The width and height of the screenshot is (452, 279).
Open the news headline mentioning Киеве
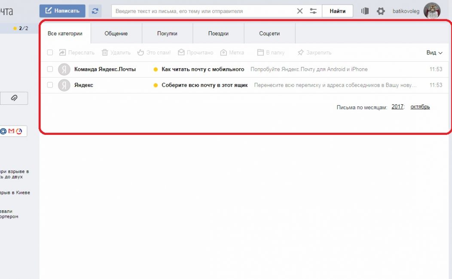(x=15, y=193)
